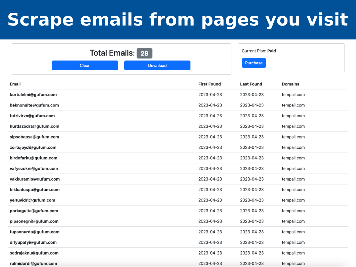Click tempail.com domain in sipsobapsa row
The width and height of the screenshot is (356, 267).
click(293, 137)
